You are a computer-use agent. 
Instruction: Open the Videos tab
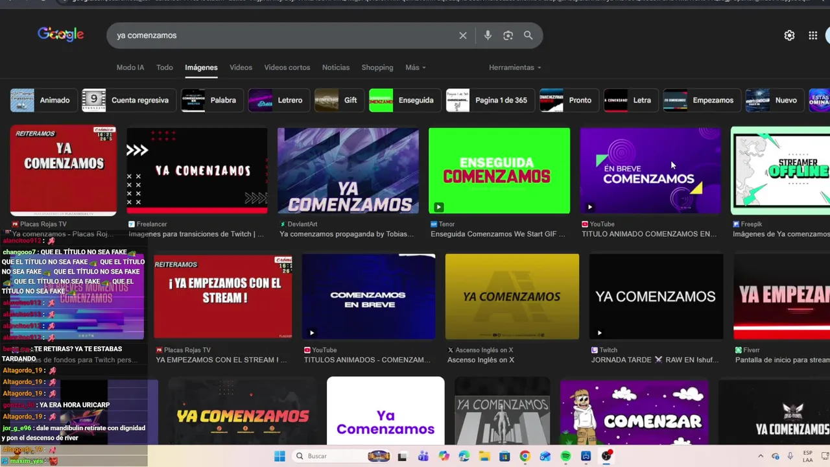pyautogui.click(x=241, y=67)
